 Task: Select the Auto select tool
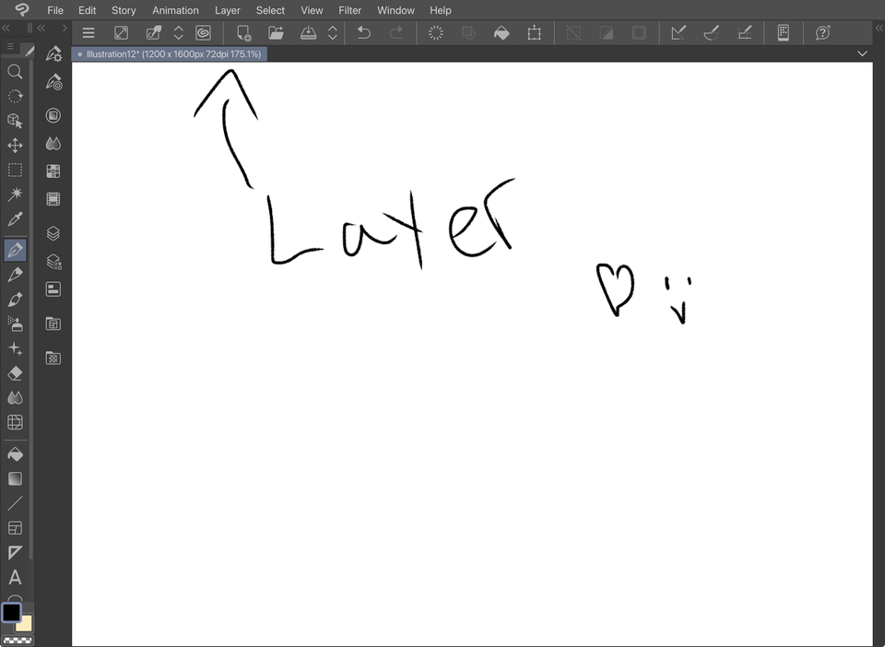(x=15, y=194)
